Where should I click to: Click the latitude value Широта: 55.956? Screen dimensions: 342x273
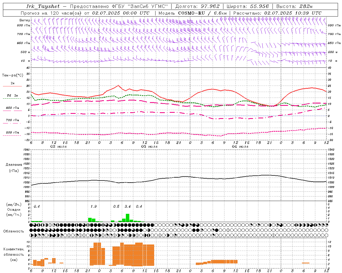coord(248,6)
